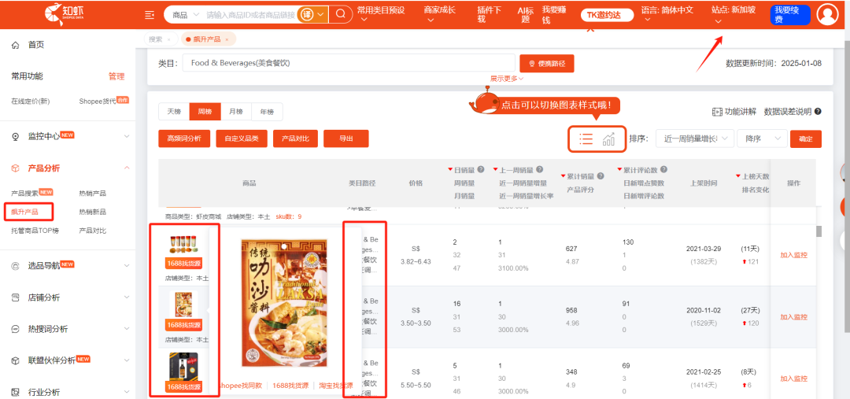Click the orange 产品对比 button
This screenshot has height=399, width=850.
pyautogui.click(x=295, y=139)
